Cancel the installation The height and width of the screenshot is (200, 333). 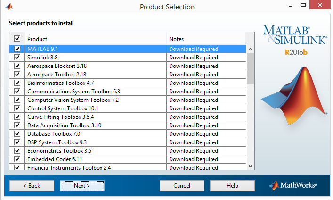click(x=182, y=185)
